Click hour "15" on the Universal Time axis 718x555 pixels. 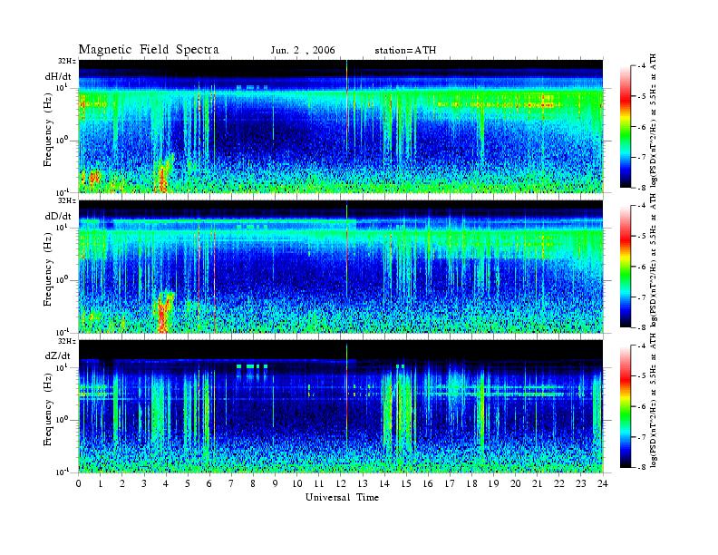(406, 483)
